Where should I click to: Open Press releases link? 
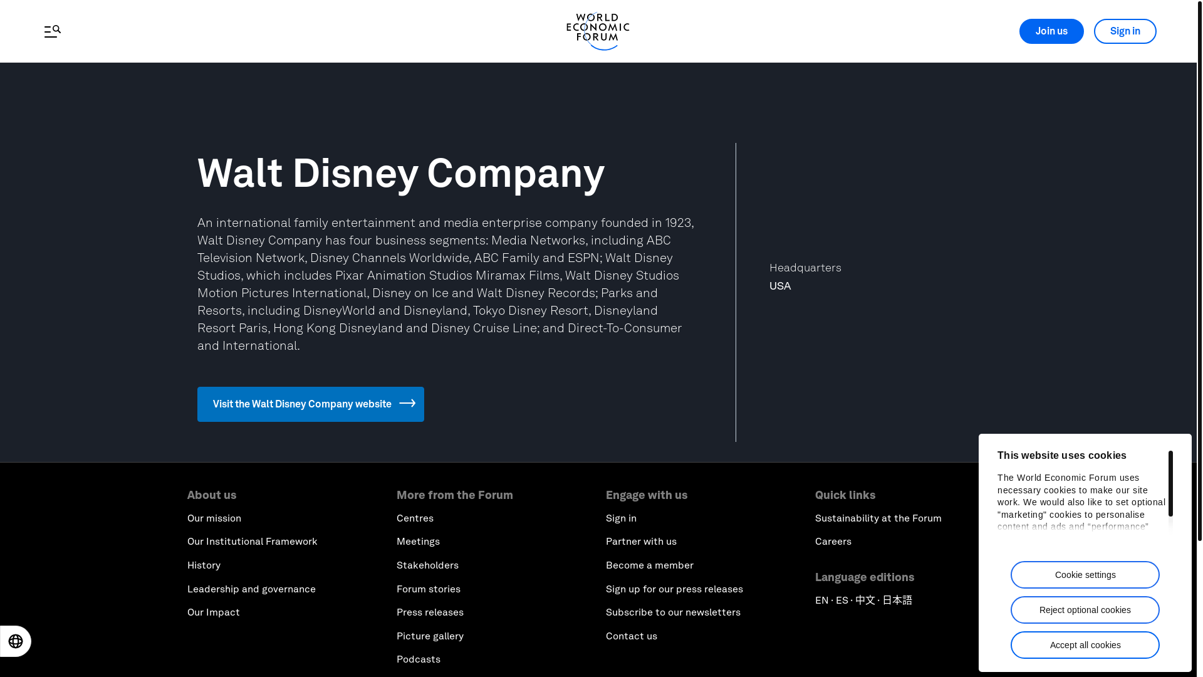coord(430,612)
